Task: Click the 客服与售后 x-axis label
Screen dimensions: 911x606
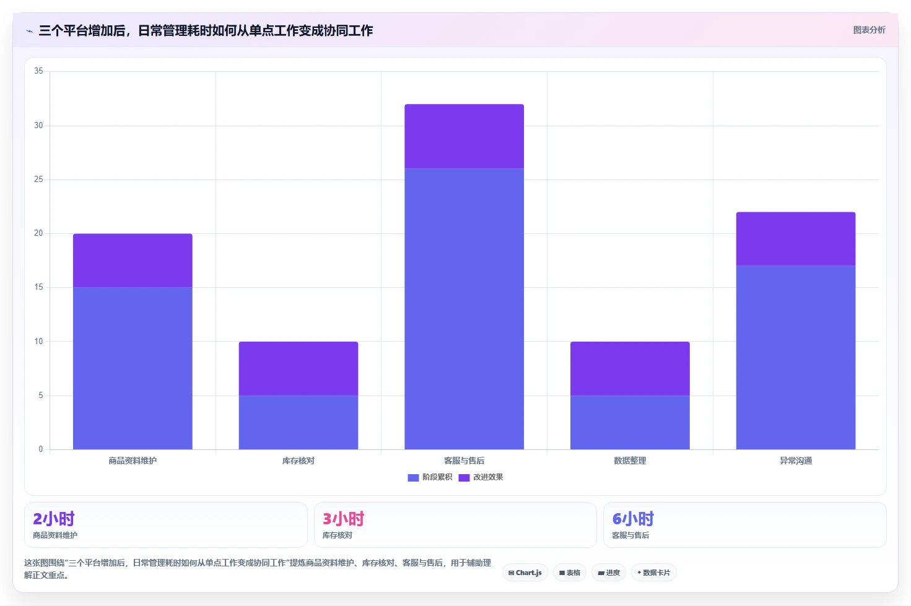Action: (x=464, y=461)
